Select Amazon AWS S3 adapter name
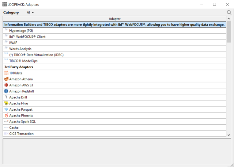 21,85
